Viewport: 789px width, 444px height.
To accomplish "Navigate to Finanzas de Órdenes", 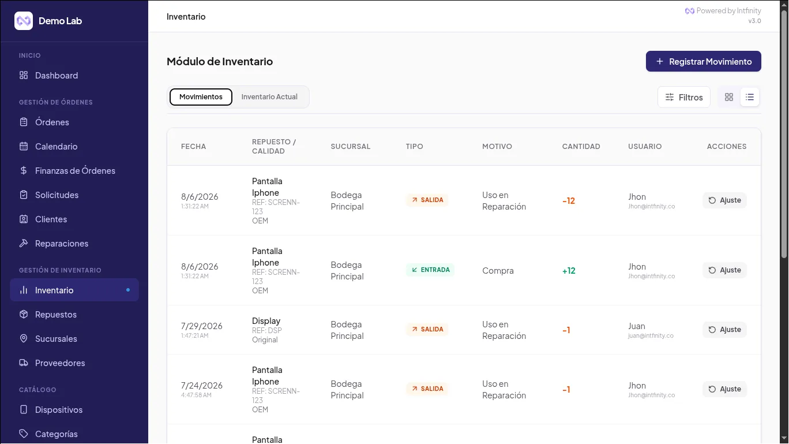I will [74, 171].
